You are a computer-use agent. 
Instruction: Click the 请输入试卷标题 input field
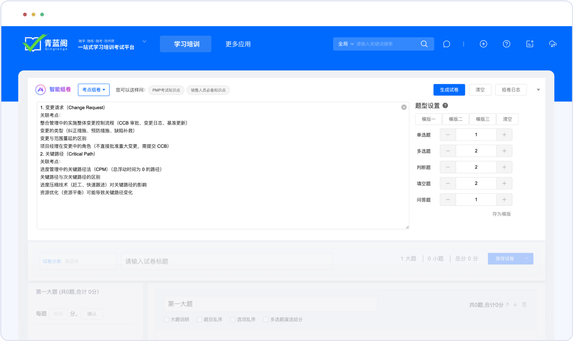coord(226,261)
